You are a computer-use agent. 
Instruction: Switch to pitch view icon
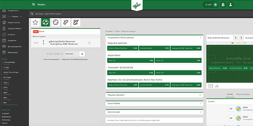pos(210,86)
